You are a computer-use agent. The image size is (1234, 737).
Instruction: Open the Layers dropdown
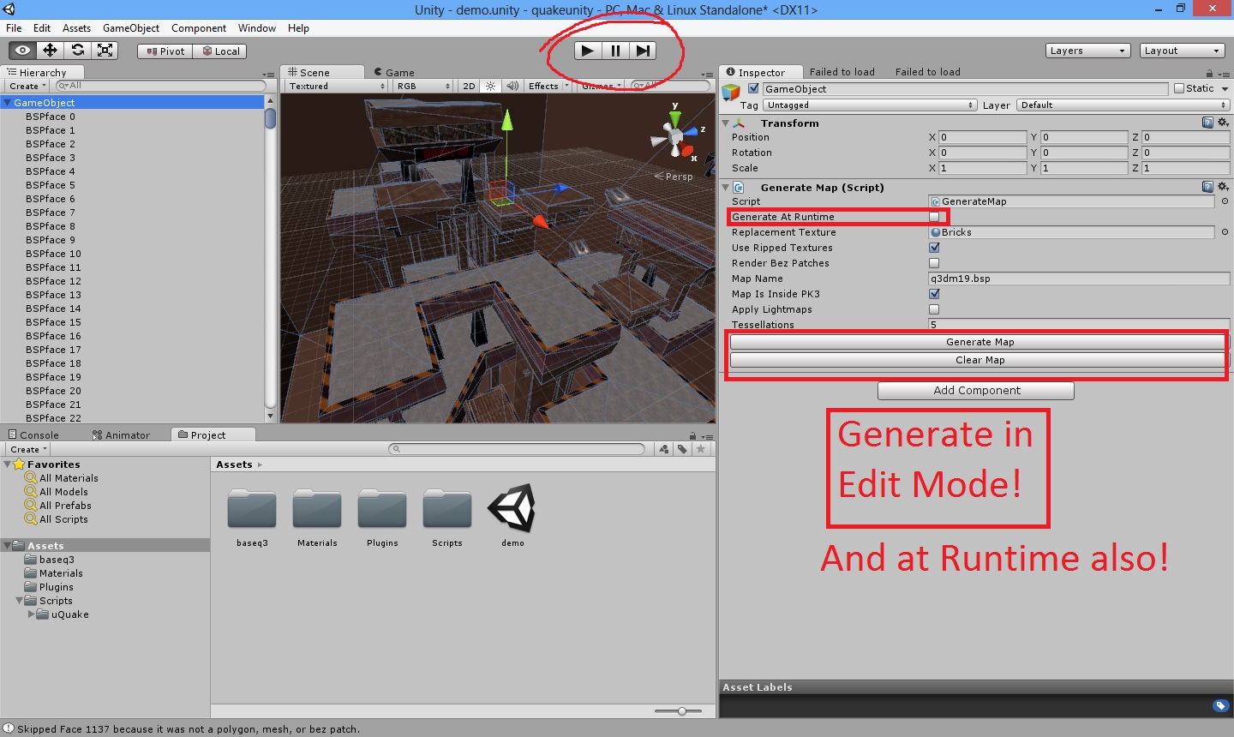[x=1088, y=51]
